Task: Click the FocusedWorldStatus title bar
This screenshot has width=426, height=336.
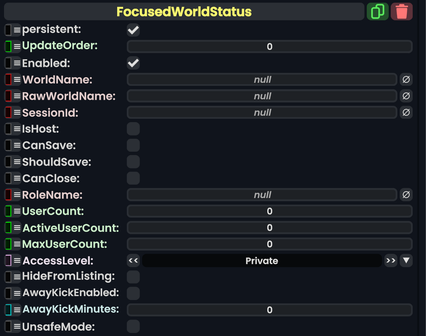Action: (x=184, y=11)
